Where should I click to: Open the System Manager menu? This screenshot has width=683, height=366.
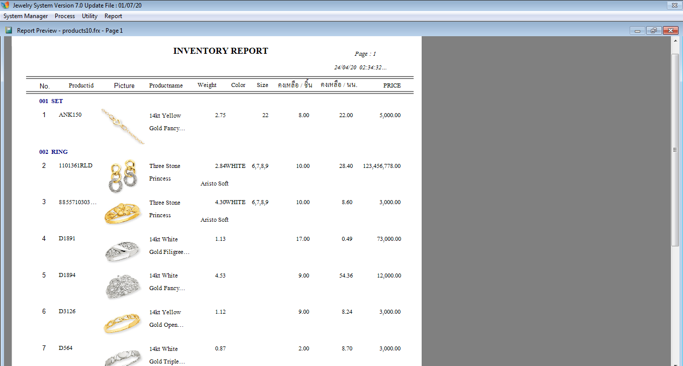click(x=26, y=16)
